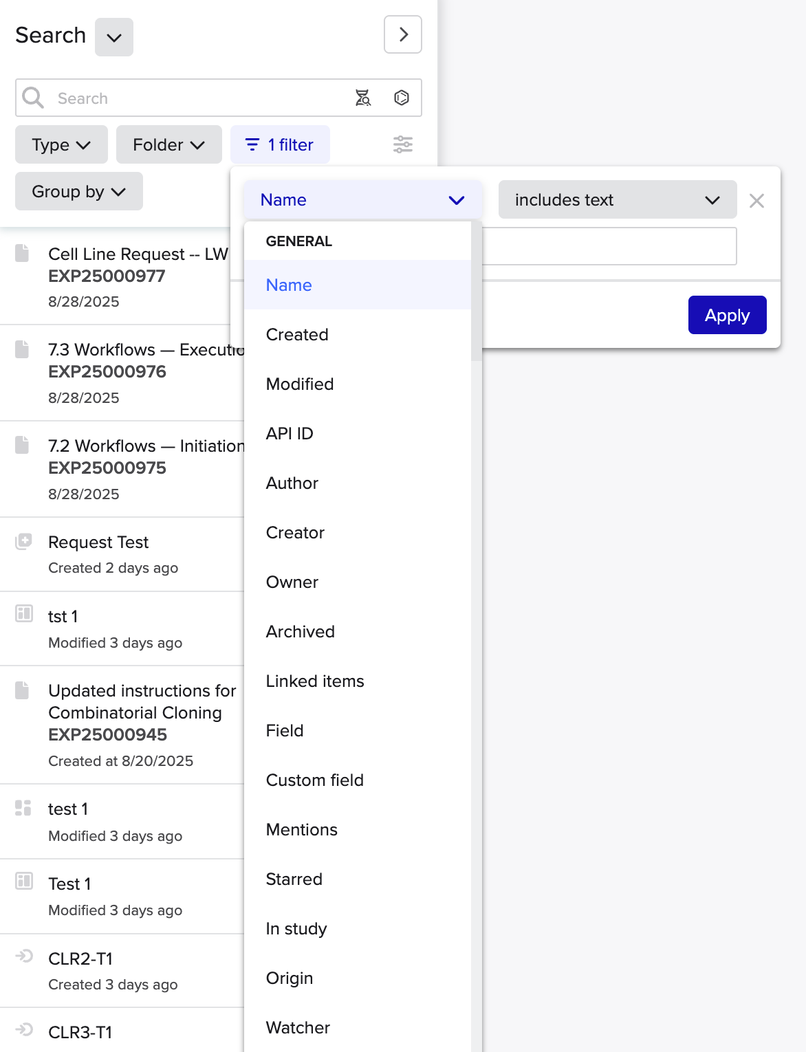
Task: Open the display settings sliders icon
Action: click(402, 144)
